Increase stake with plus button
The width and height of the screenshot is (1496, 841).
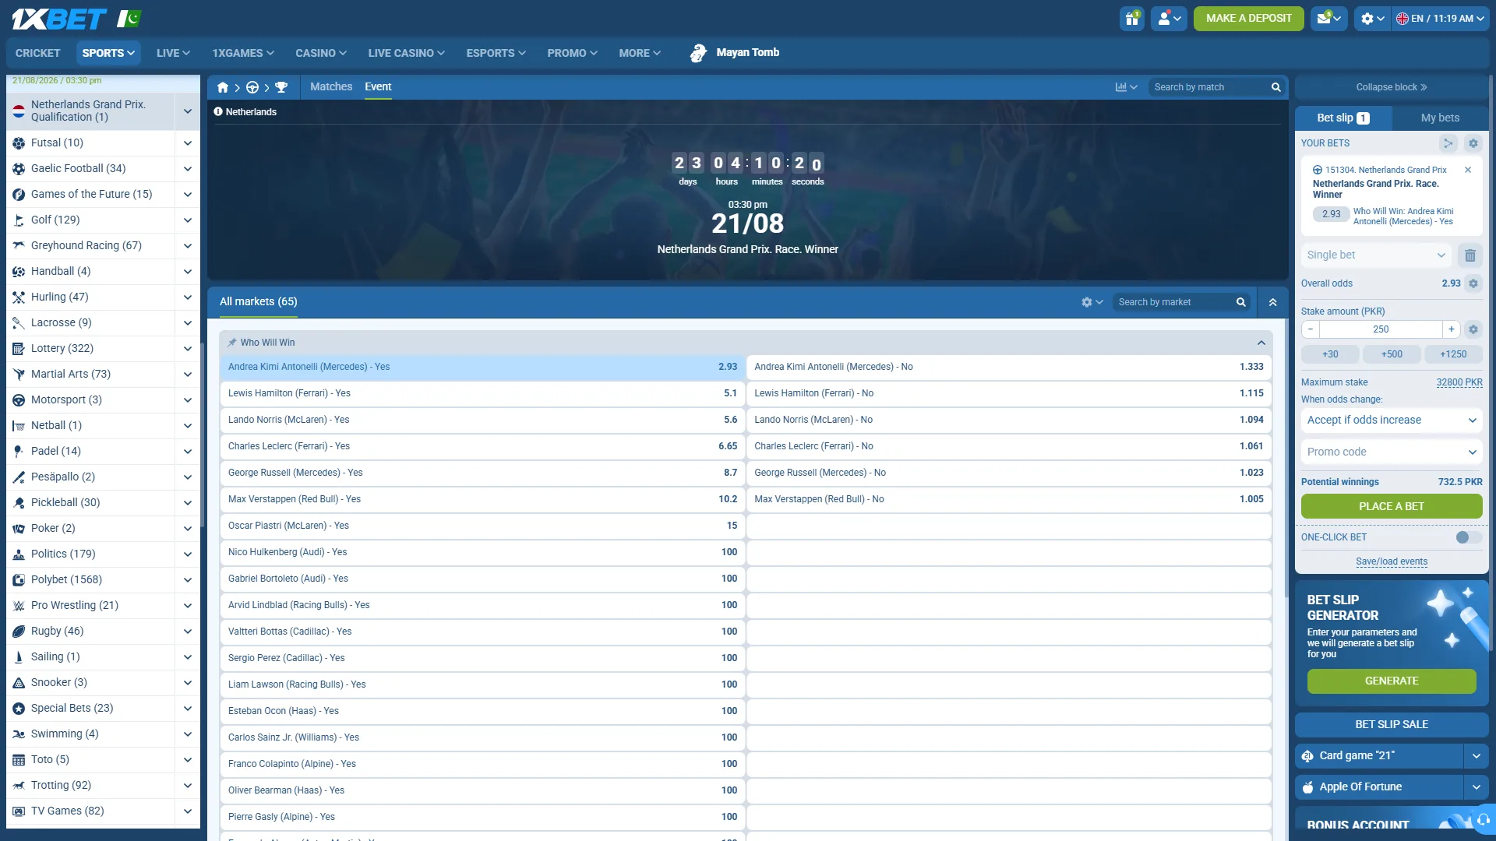click(1451, 329)
